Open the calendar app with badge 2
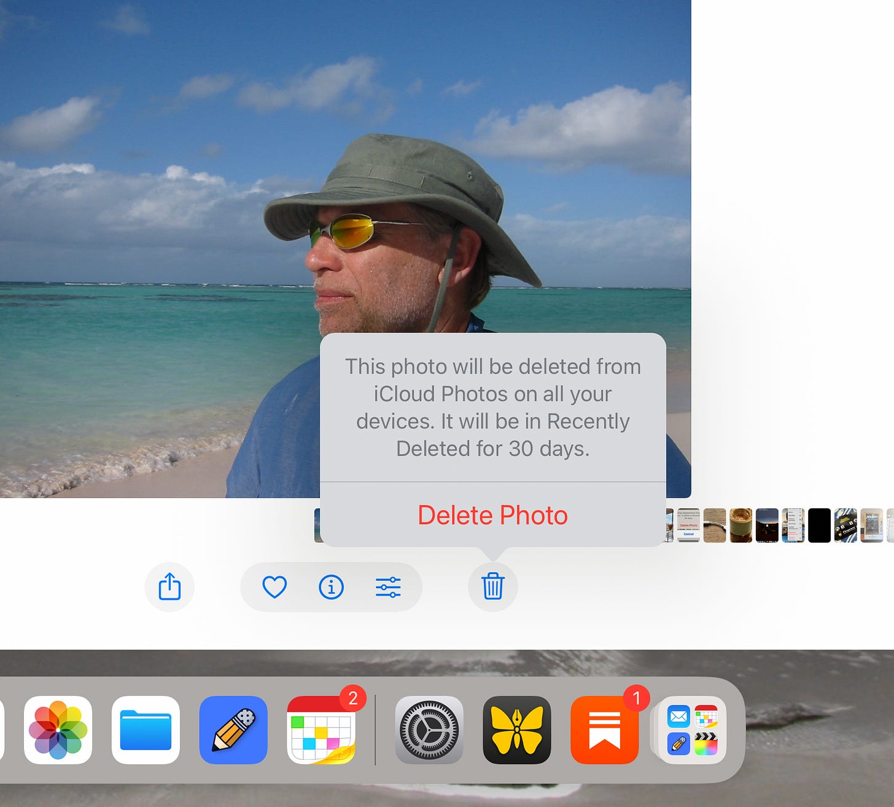 [321, 730]
